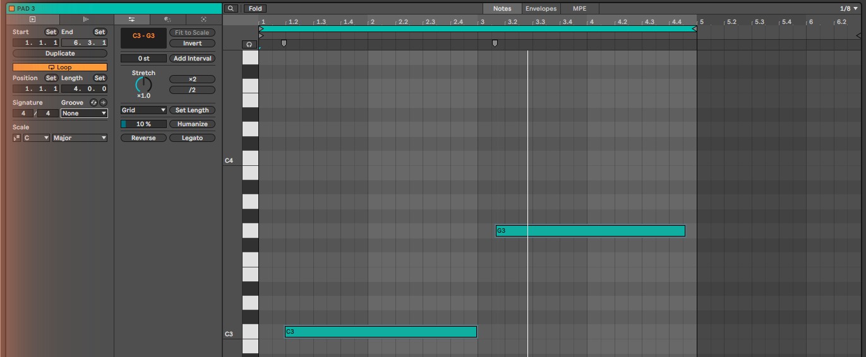Click the chance marker near beat 1.2
This screenshot has height=357, width=866.
(x=284, y=43)
